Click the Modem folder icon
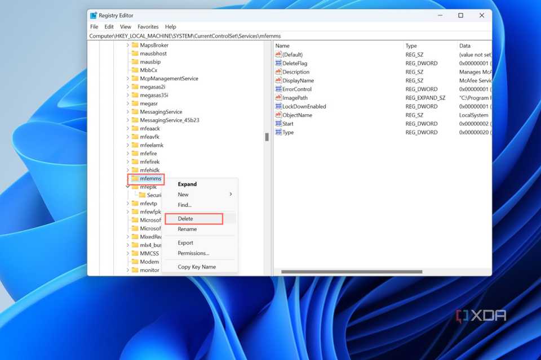 [135, 262]
